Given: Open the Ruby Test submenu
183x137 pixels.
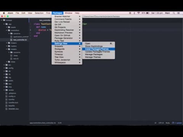Looking at the screenshot, I should [67, 41].
